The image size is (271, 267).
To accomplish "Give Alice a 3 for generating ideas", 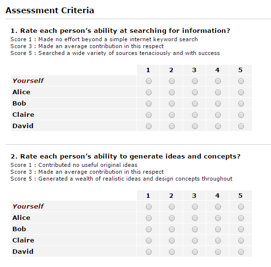I will click(195, 218).
